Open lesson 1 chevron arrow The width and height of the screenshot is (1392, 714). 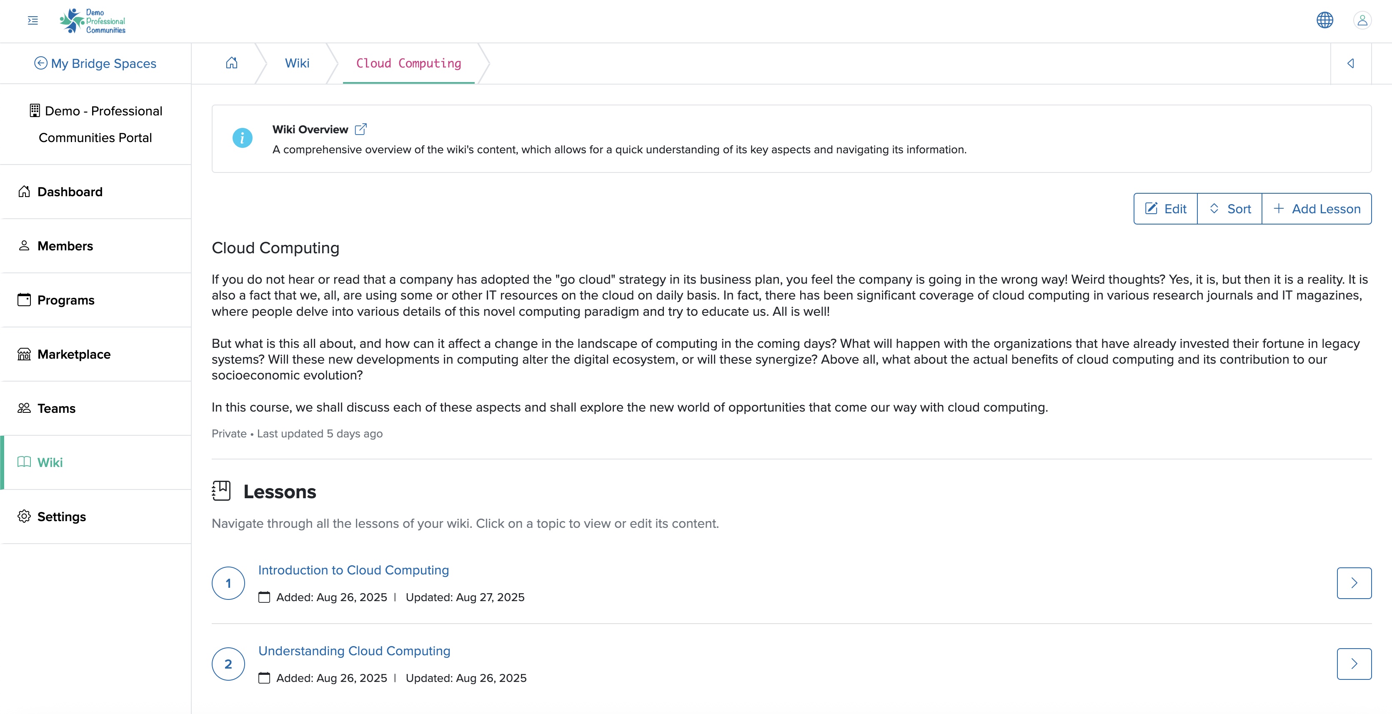pos(1354,583)
